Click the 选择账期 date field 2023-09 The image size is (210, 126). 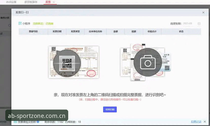tap(187, 24)
